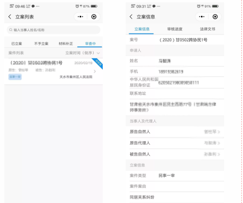Open the 法律文书 tab

tap(207, 30)
